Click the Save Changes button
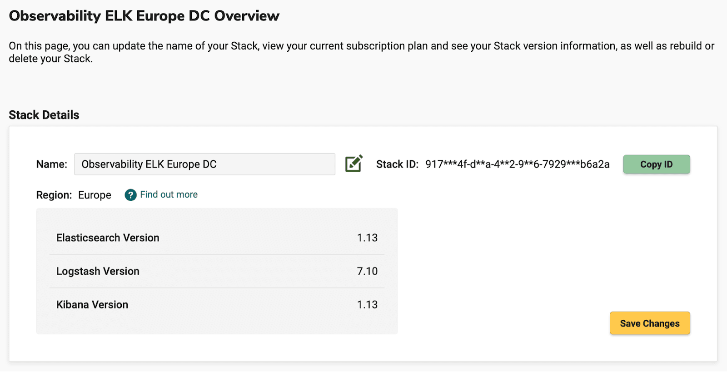 click(x=649, y=323)
